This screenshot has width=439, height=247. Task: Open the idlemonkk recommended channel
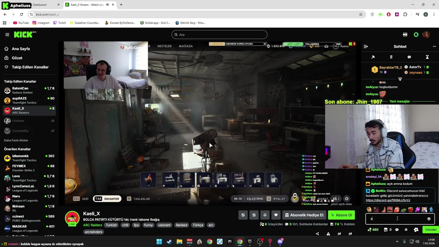tap(29, 158)
